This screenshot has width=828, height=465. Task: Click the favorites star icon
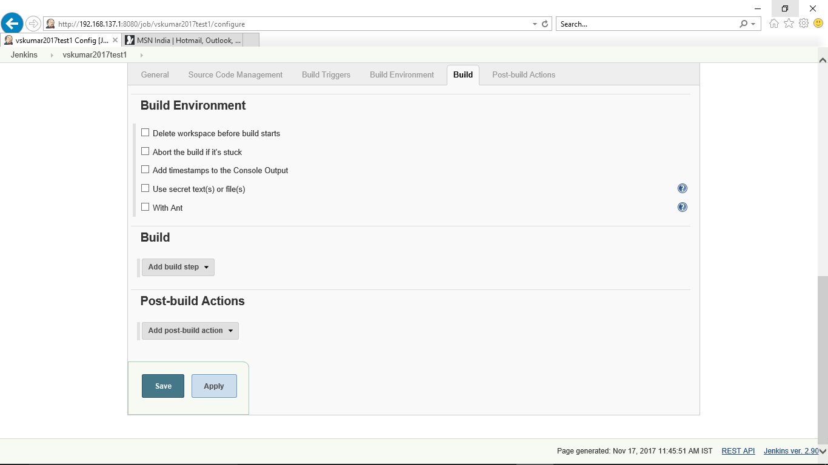[789, 23]
